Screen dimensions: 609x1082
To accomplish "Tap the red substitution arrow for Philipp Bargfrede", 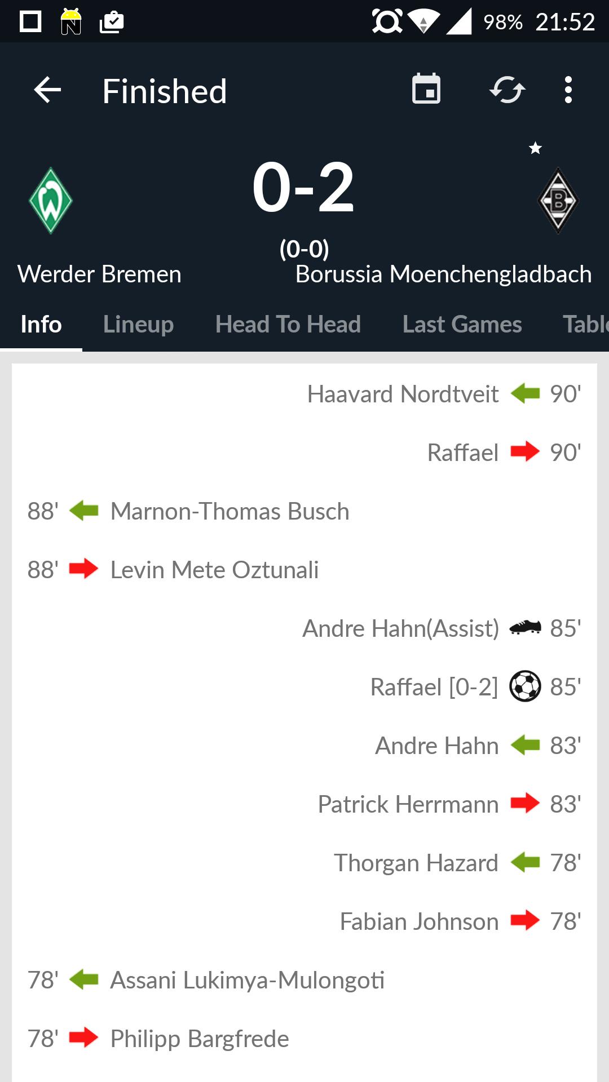I will click(83, 1038).
